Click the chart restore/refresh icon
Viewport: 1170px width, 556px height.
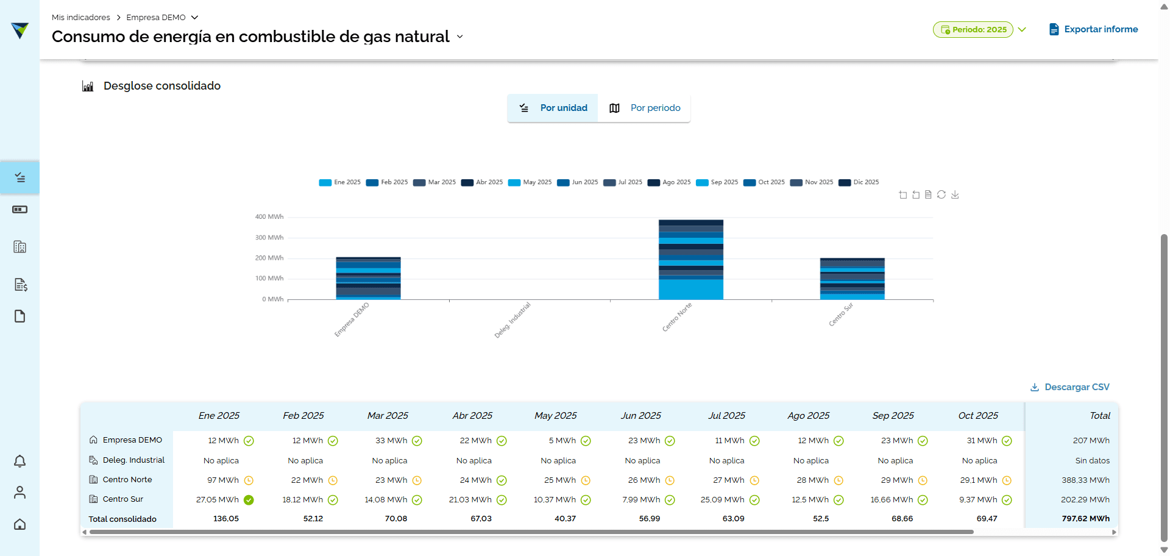(941, 194)
